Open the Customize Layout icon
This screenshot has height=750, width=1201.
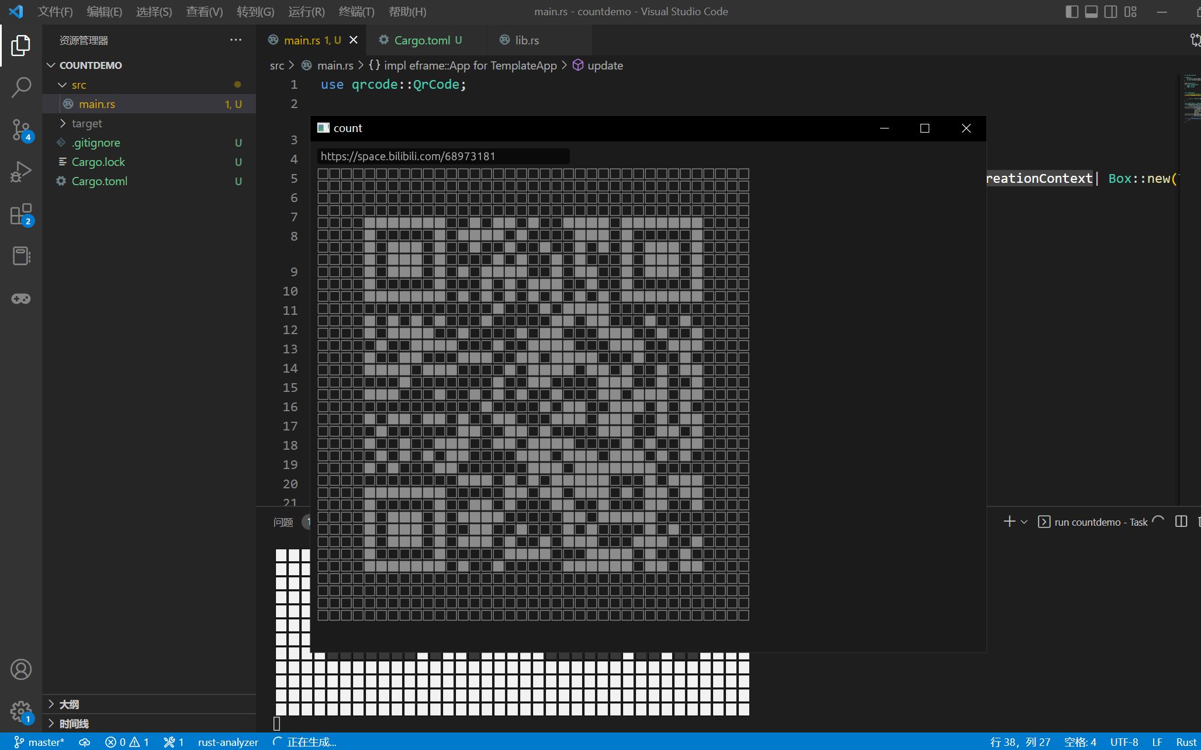(x=1130, y=12)
